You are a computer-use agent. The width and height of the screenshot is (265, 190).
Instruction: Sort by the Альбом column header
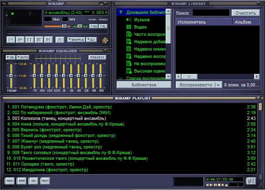pyautogui.click(x=246, y=22)
